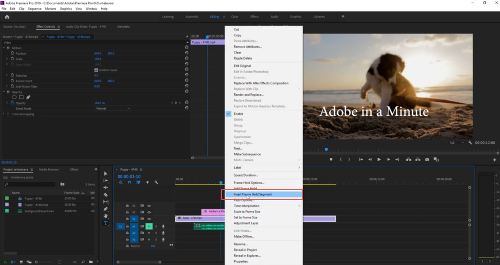This screenshot has width=500, height=265.
Task: Hide V2 track output with eye icon
Action: click(x=149, y=212)
